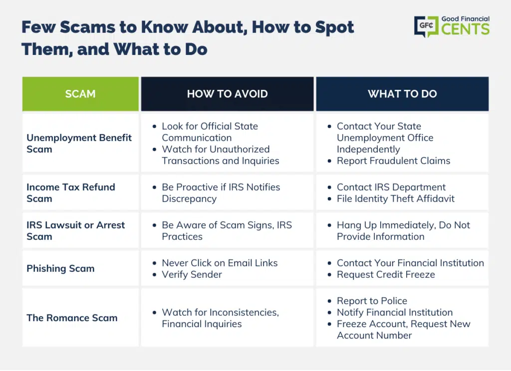Select the HOW TO AVOID header
511x371 pixels.
(228, 94)
